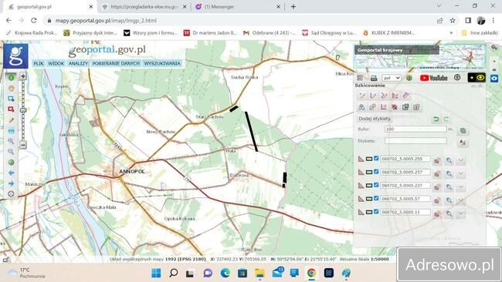
Task: Expand options for sketch 060702_5.0005.237
Action: pos(461,187)
